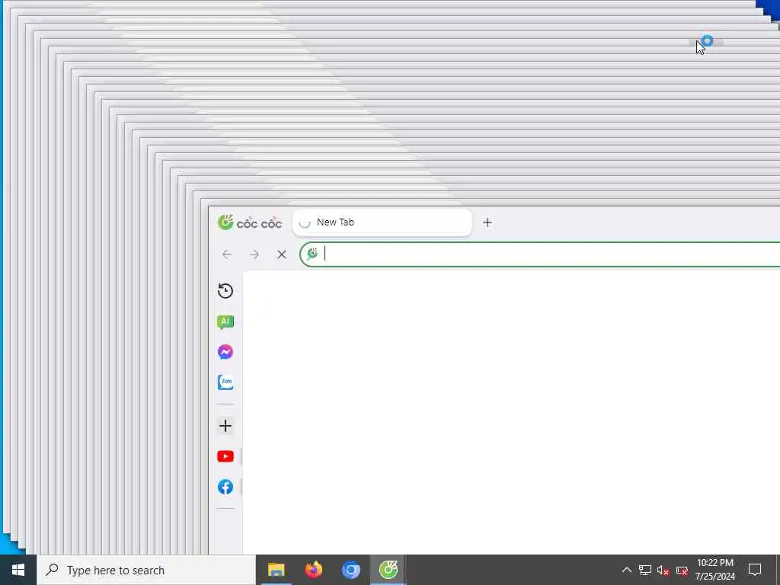
Task: Switch to Cốc Cốc taskbar icon
Action: [388, 570]
